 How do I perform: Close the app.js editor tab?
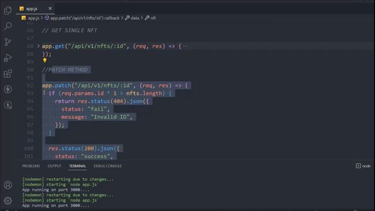click(x=50, y=8)
